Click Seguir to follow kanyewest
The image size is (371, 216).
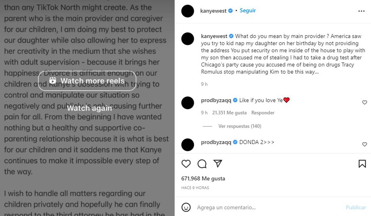(x=248, y=11)
